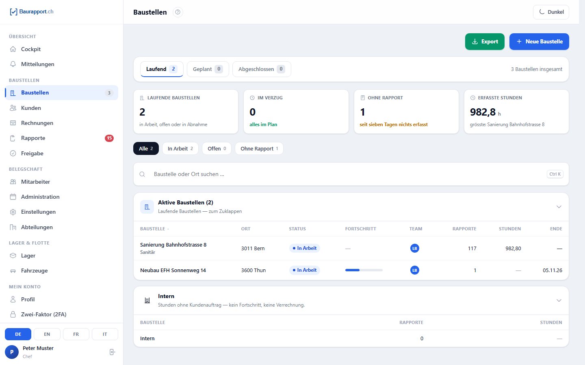
Task: Collapse the Aktive Baustellen section chevron
Action: 559,207
